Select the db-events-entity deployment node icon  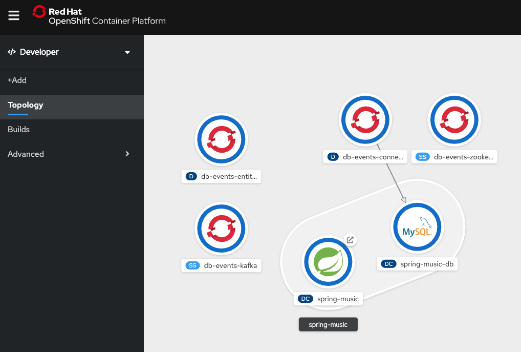tap(221, 139)
